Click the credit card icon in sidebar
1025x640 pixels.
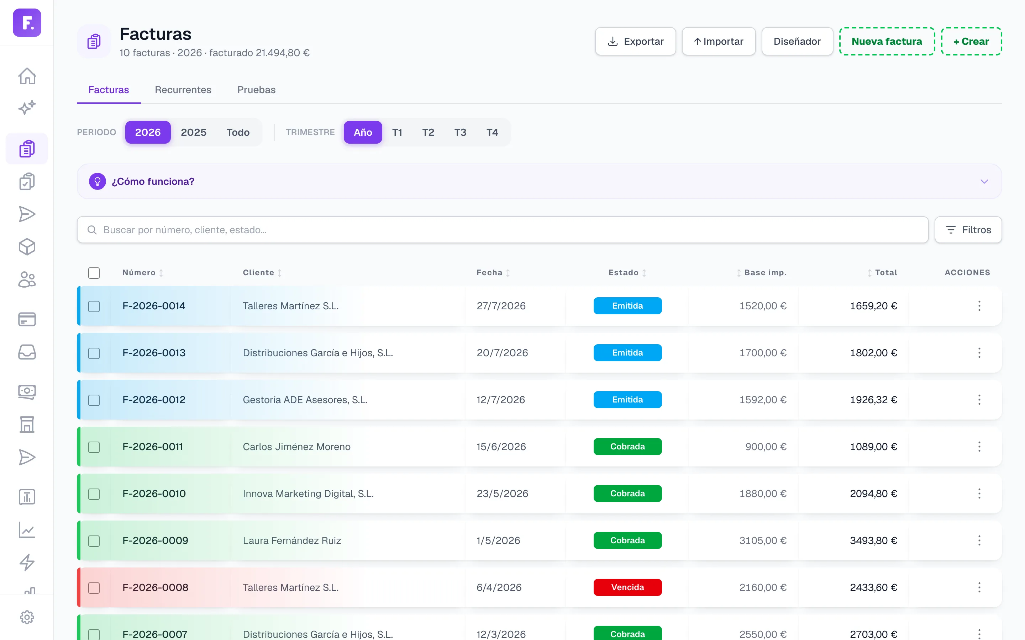pos(27,319)
